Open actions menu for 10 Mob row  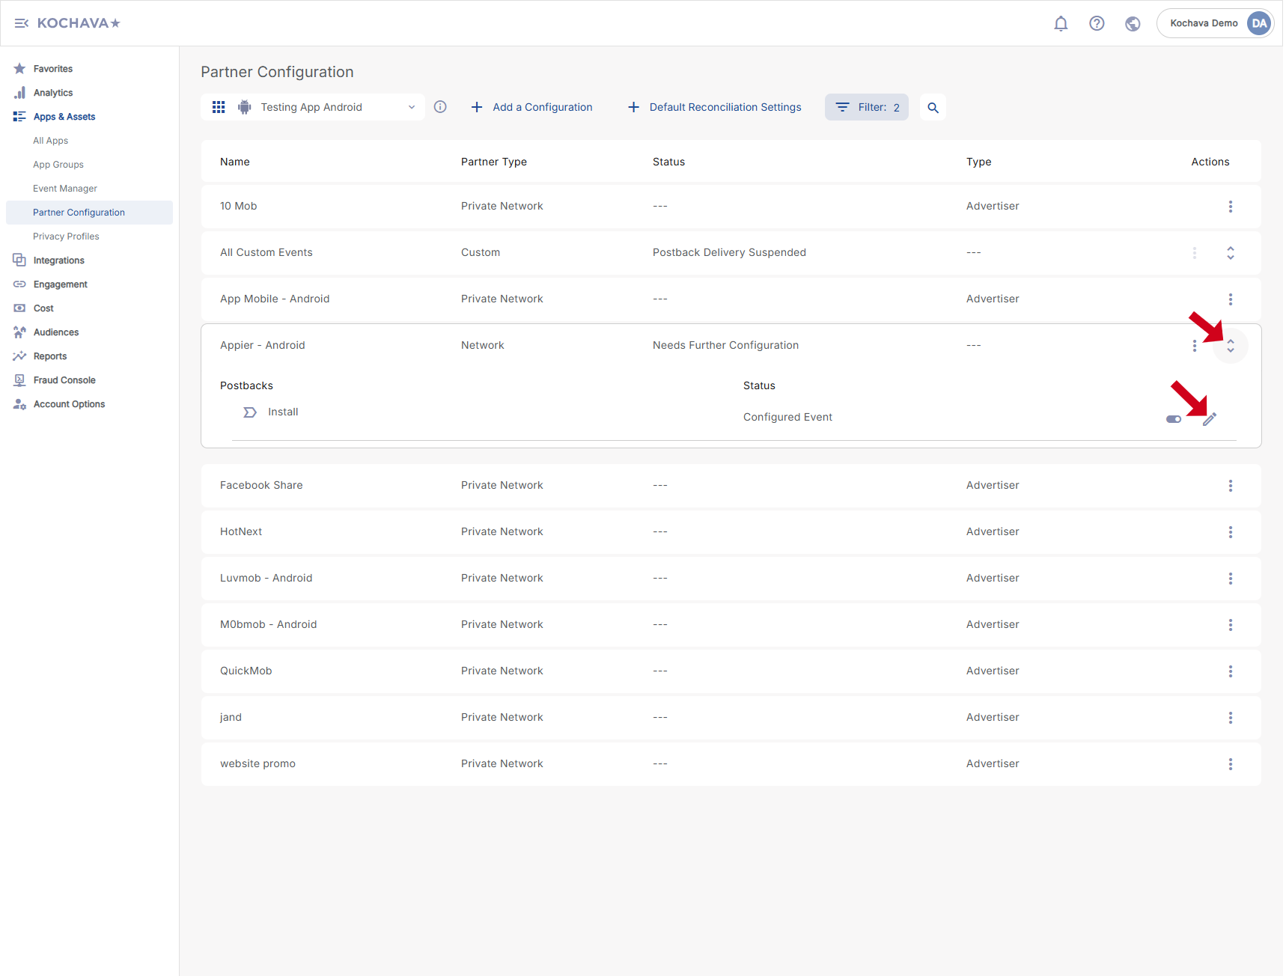1230,207
